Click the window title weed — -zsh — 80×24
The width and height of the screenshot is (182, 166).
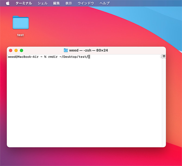pos(89,50)
